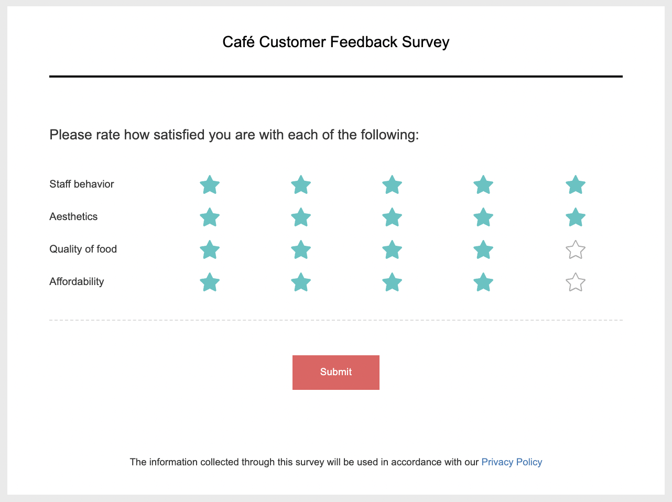This screenshot has height=502, width=672.
Task: Select third star for Aesthetics
Action: (x=392, y=217)
